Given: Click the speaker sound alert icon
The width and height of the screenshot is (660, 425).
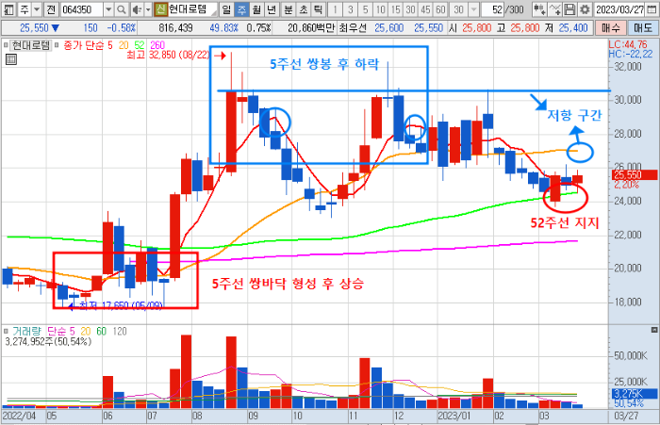Looking at the screenshot, I should [137, 8].
